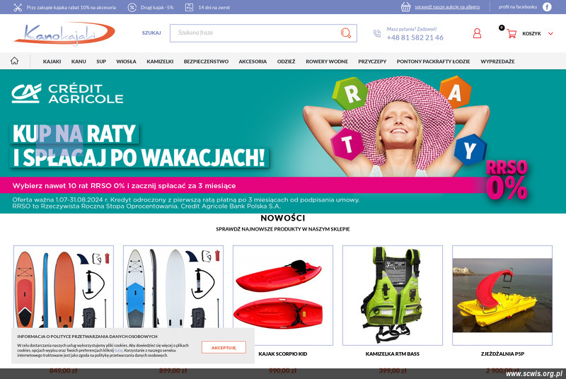This screenshot has width=566, height=379.
Task: Click 'Drugi kajak -5%' promo text
Action: click(156, 7)
